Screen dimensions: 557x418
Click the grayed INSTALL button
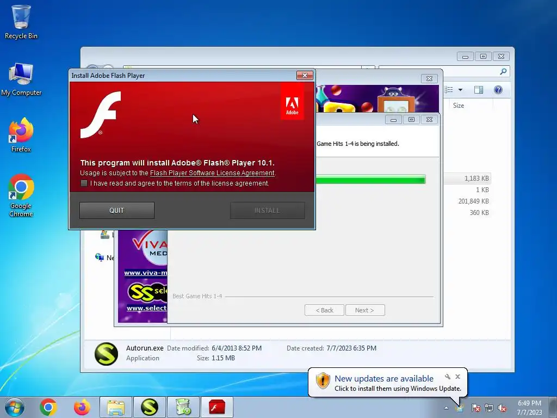point(267,211)
